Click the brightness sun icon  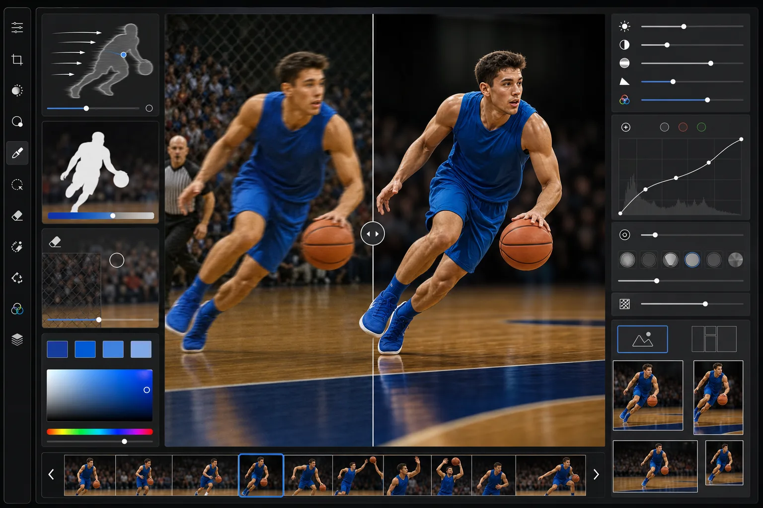point(625,26)
